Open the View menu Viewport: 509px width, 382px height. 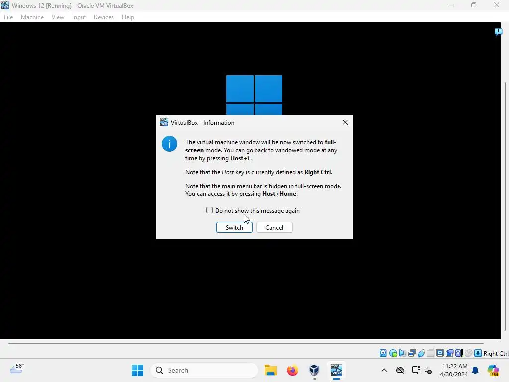[x=58, y=17]
